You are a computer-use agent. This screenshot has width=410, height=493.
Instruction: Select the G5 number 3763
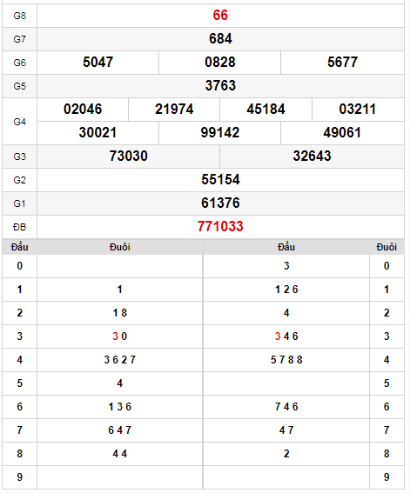pos(220,85)
